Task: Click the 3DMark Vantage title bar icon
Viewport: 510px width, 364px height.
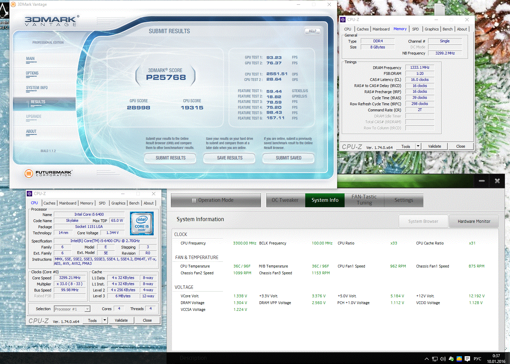Action: coord(13,4)
